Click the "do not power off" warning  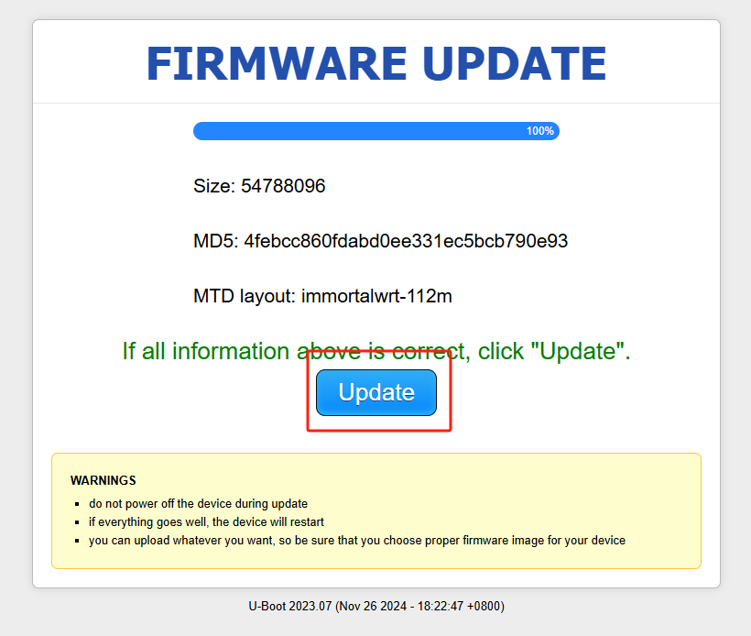click(198, 503)
